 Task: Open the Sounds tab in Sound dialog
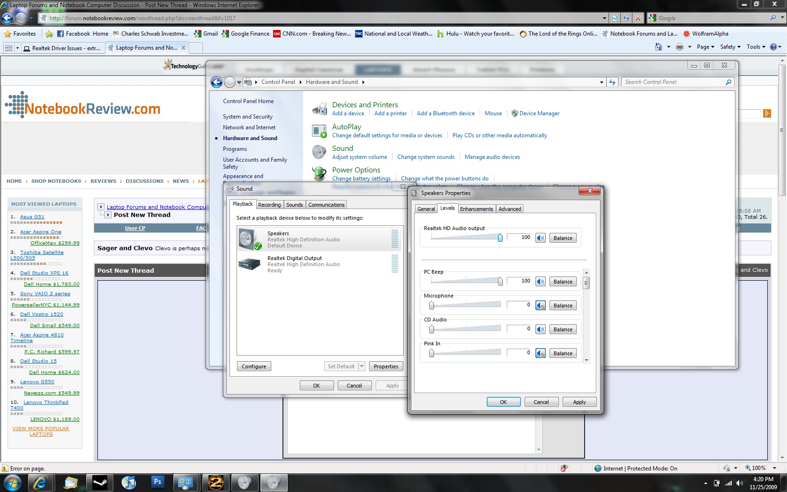295,205
